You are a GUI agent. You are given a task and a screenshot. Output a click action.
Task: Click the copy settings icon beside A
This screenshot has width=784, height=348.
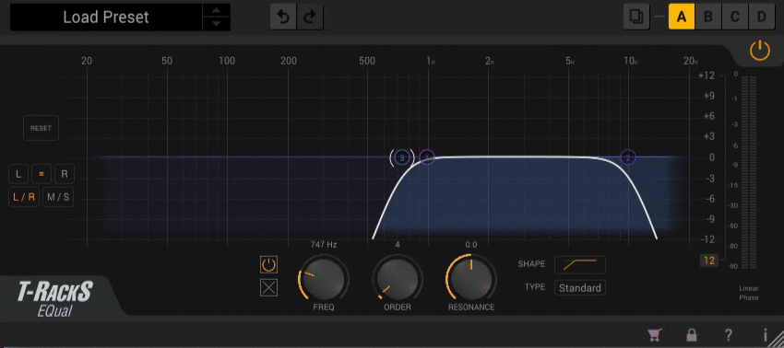point(636,17)
